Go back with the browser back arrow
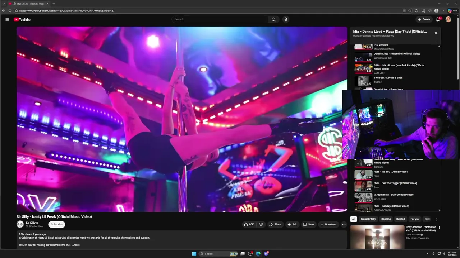Image resolution: width=460 pixels, height=258 pixels. [4, 11]
